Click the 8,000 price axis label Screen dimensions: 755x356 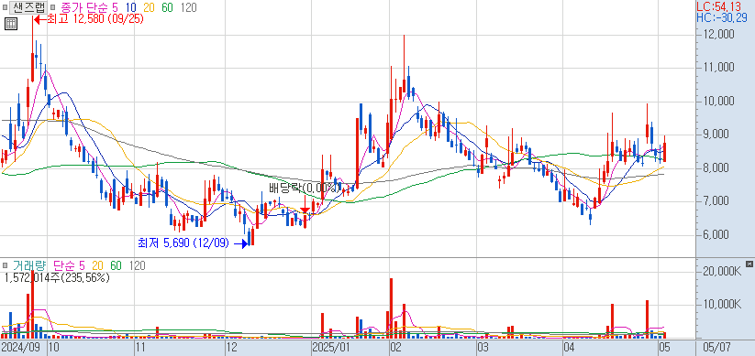716,168
